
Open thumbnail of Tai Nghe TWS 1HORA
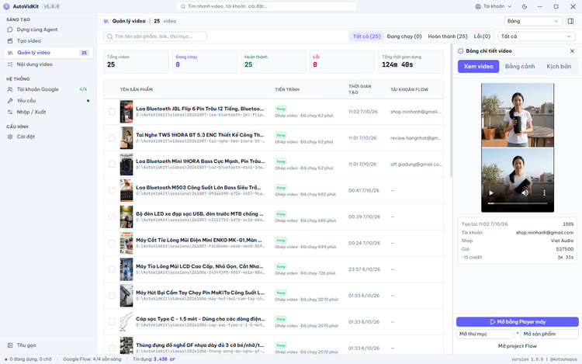(126, 137)
